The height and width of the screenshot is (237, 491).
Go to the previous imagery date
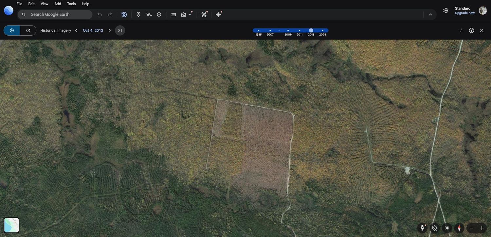(x=76, y=30)
